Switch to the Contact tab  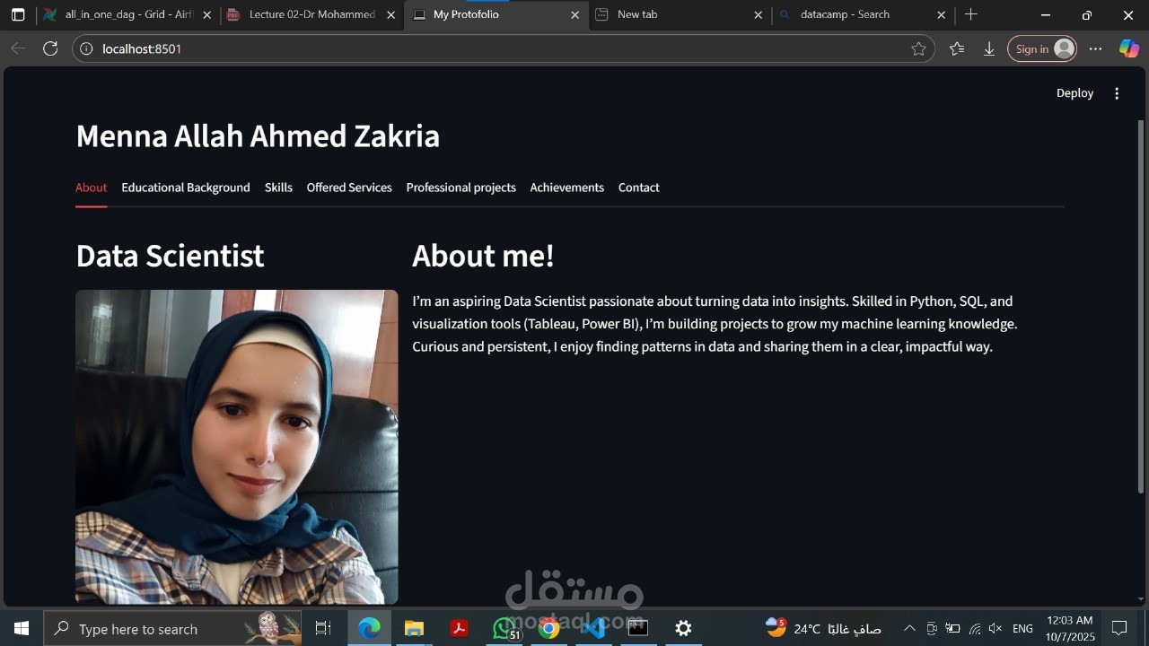(x=638, y=188)
